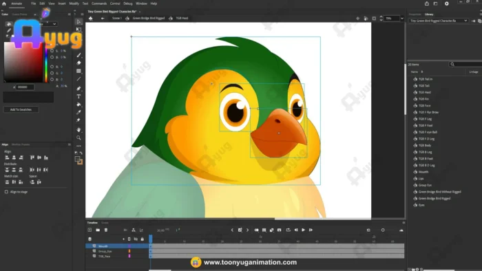
Task: Click the back arrow in edit bar
Action: (x=103, y=19)
